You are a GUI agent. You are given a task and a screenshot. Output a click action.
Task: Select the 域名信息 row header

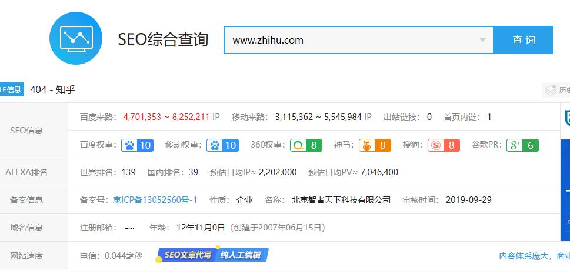click(26, 228)
